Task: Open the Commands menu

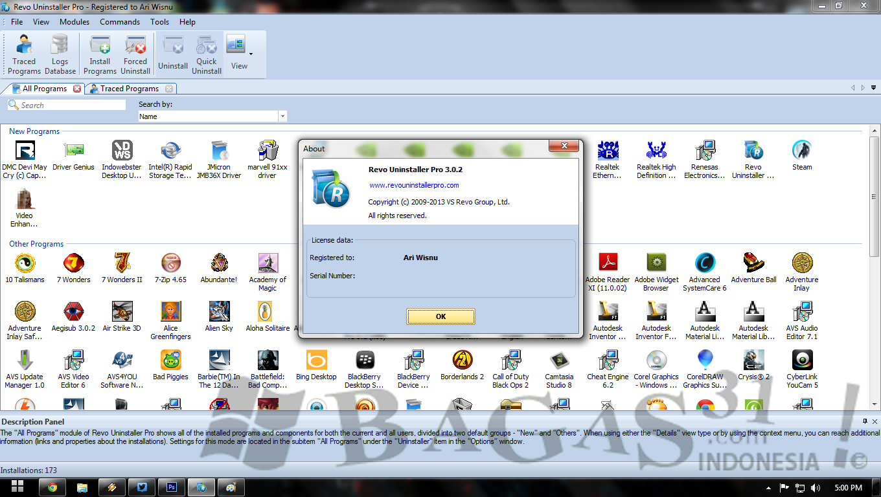Action: coord(120,21)
